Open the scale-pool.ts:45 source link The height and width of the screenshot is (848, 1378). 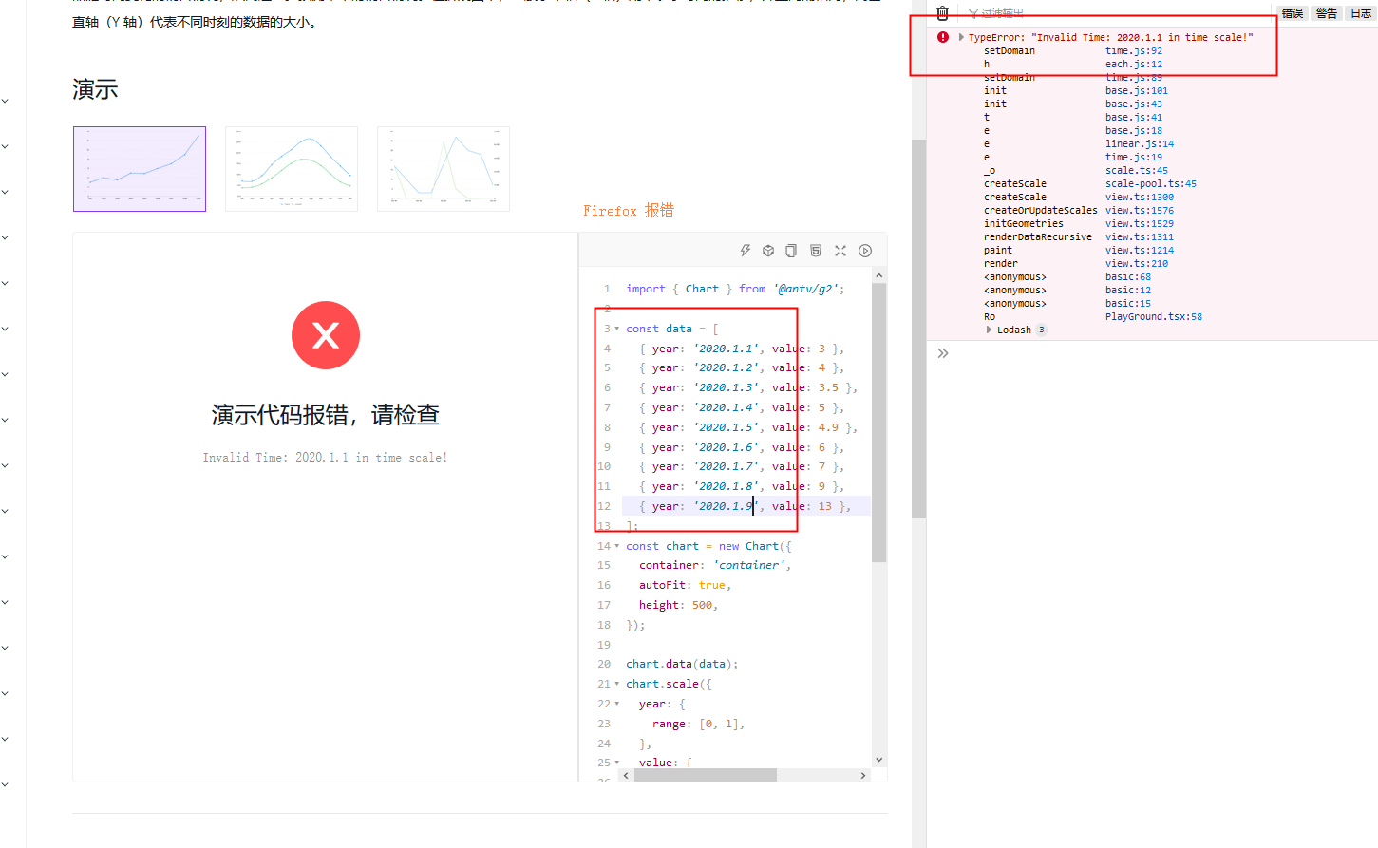(1151, 184)
